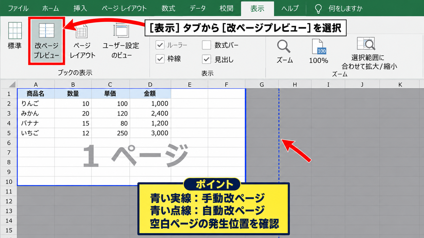Toggle the ルーラー checkbox

tap(160, 45)
